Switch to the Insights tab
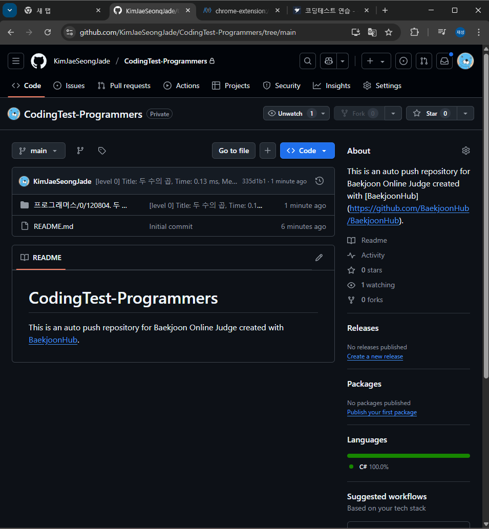Screen dimensions: 489x529 point(331,86)
